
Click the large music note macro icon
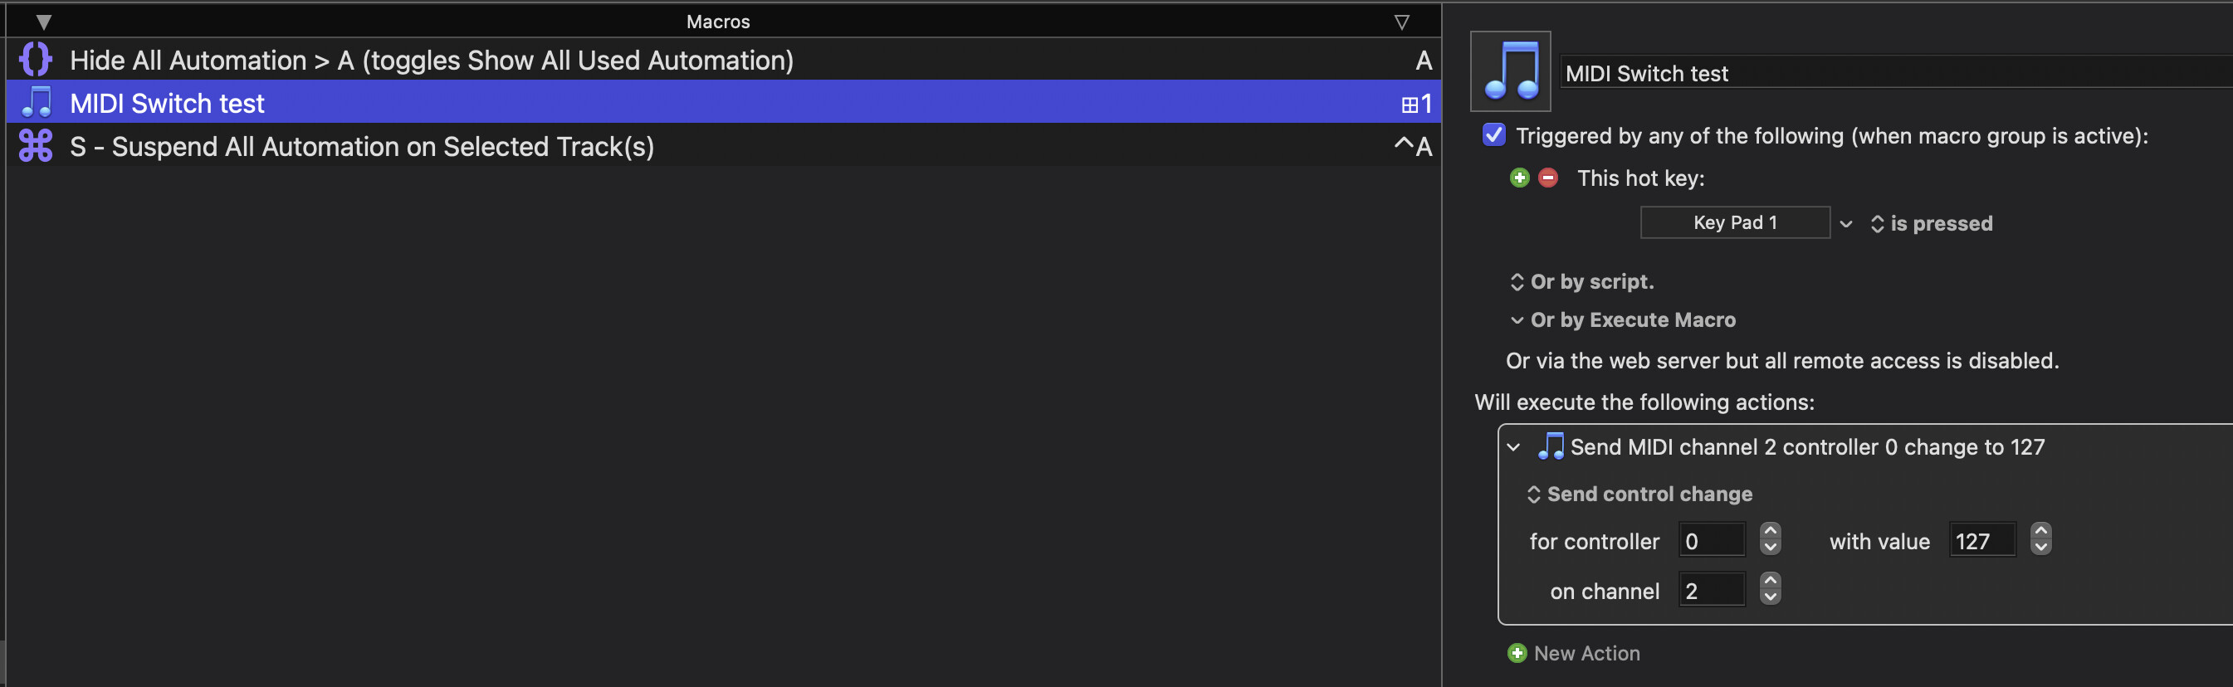(1510, 71)
